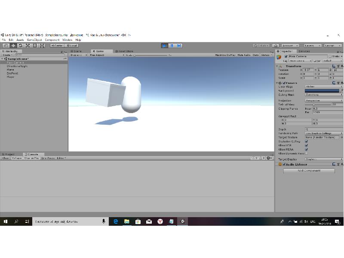
Task: Select the Scale tool
Action: point(28,46)
